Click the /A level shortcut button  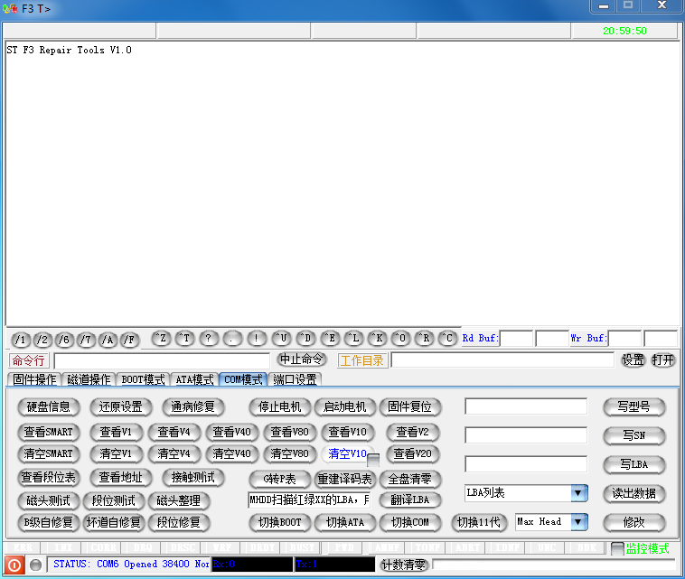point(108,340)
